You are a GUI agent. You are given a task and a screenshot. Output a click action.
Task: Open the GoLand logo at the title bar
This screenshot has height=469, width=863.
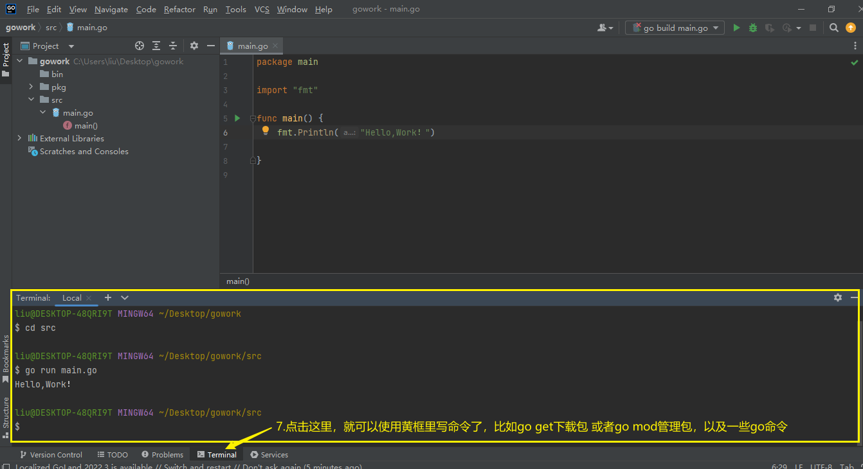pyautogui.click(x=11, y=9)
